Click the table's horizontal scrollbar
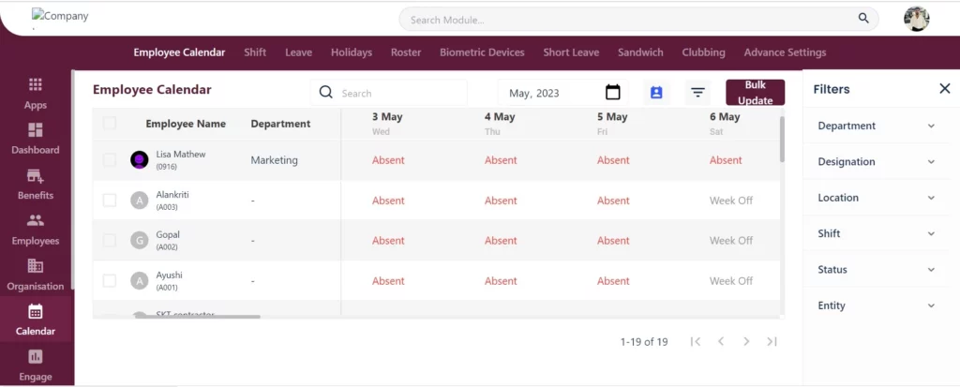 click(x=197, y=317)
